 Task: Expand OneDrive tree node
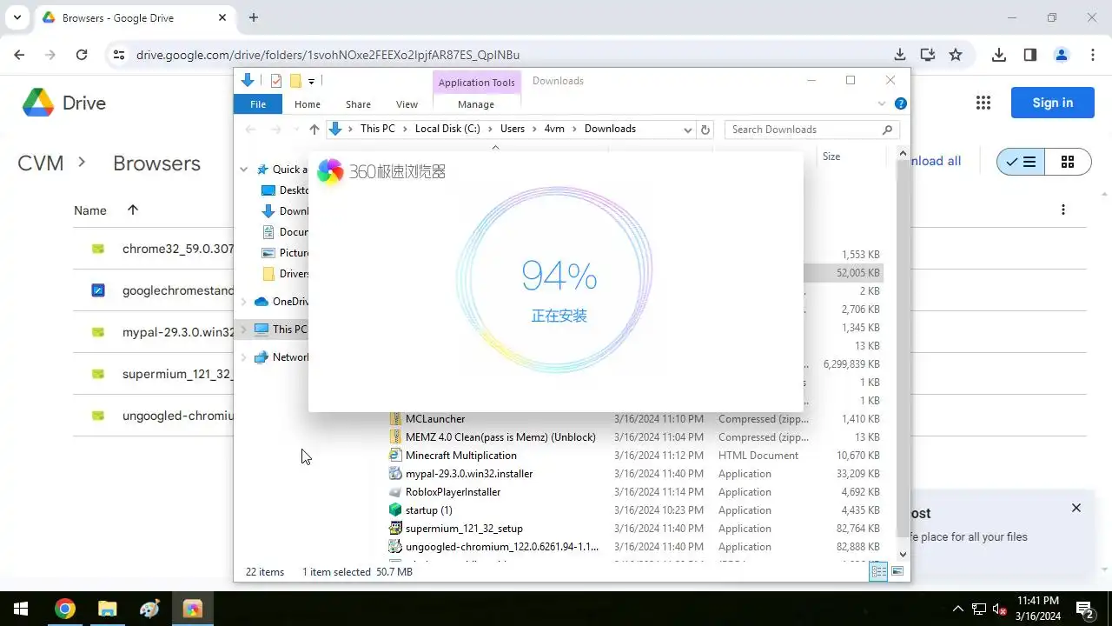[244, 302]
